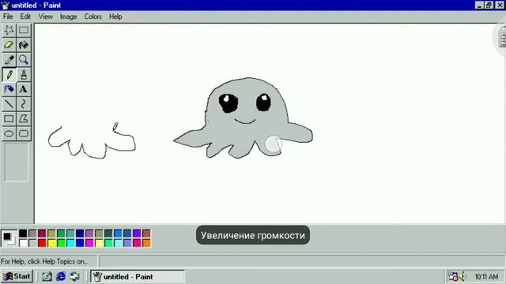Open the View menu

tap(46, 17)
